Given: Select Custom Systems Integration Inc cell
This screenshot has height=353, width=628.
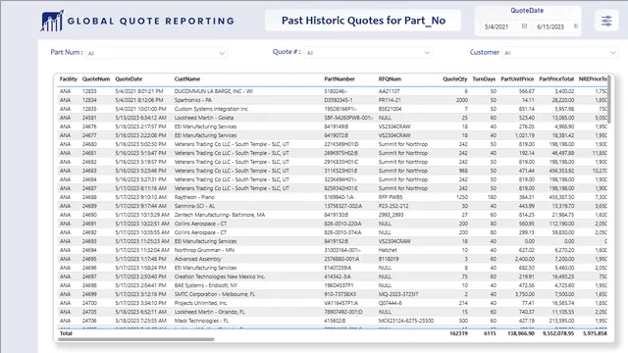Looking at the screenshot, I should coord(211,109).
